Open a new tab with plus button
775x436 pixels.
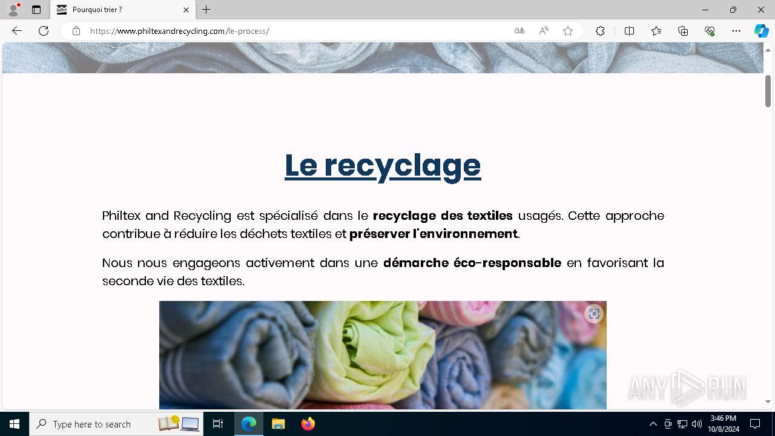(206, 10)
